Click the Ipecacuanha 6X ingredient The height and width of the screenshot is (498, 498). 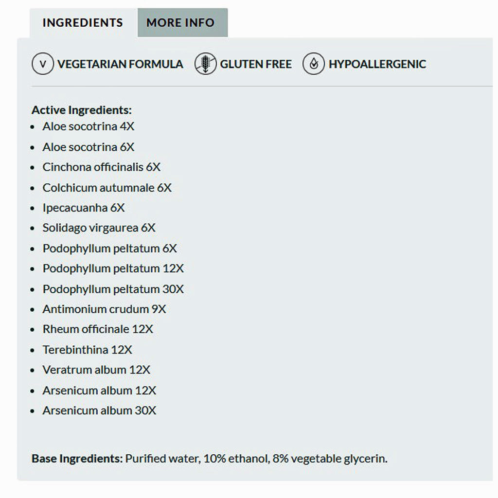(x=84, y=208)
